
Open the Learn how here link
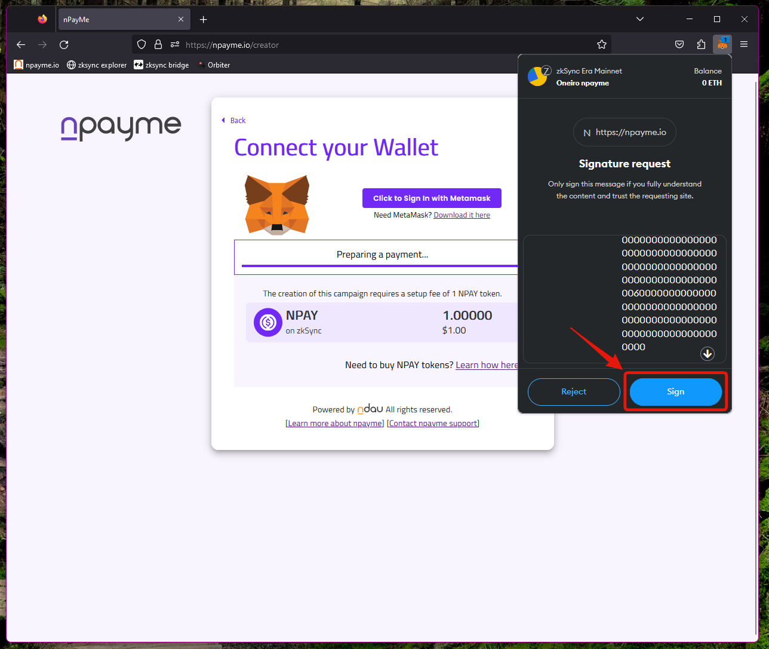click(487, 365)
